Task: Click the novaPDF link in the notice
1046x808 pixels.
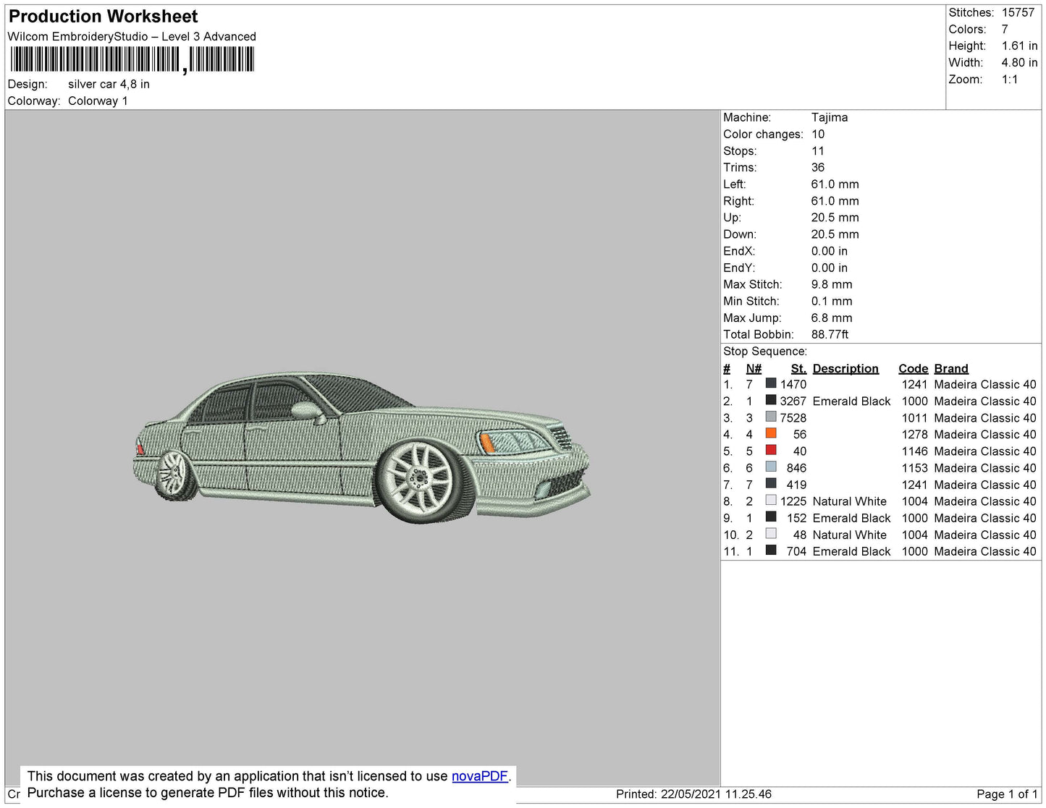Action: (x=480, y=776)
